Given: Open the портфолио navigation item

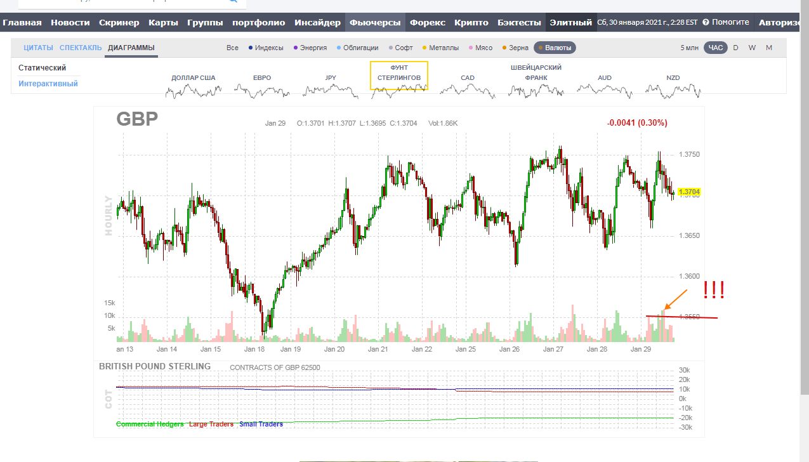Looking at the screenshot, I should pyautogui.click(x=259, y=23).
